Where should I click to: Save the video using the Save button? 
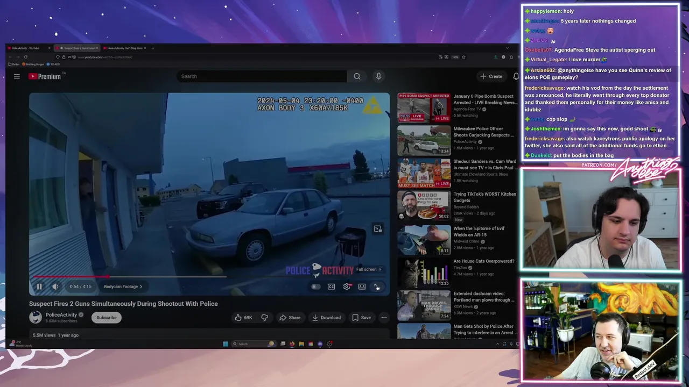click(361, 318)
